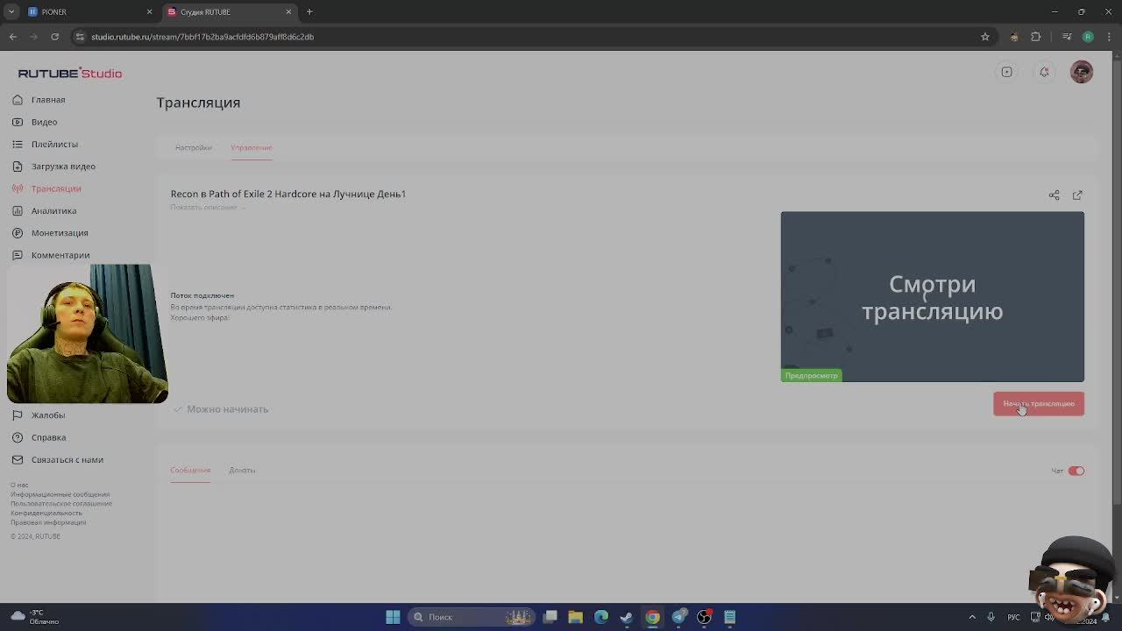Open the user avatar menu
The height and width of the screenshot is (631, 1122).
[1082, 72]
